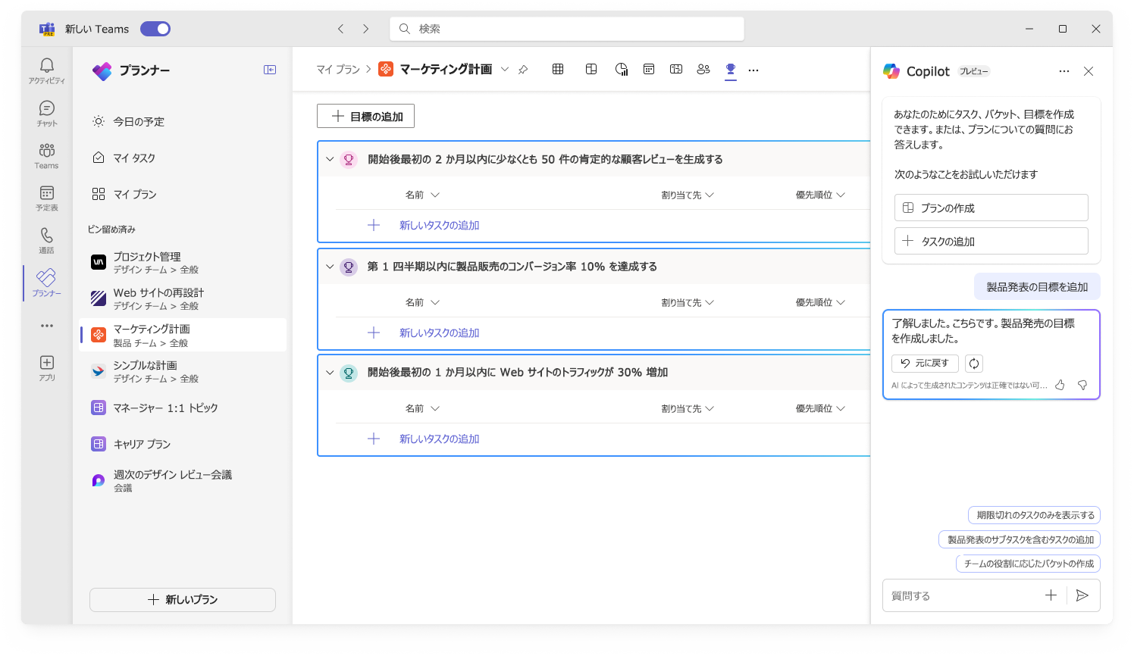Toggle the 新しい Teams switch
The image size is (1134, 656).
coord(155,29)
